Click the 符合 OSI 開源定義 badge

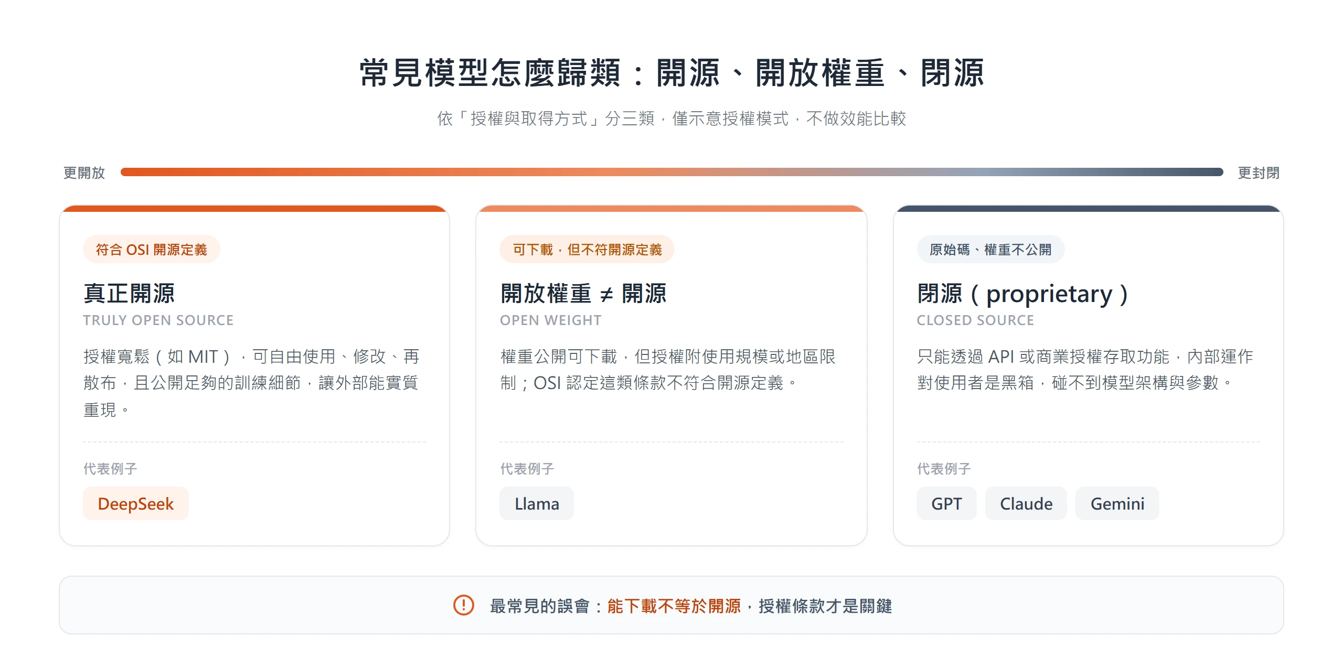pyautogui.click(x=151, y=249)
